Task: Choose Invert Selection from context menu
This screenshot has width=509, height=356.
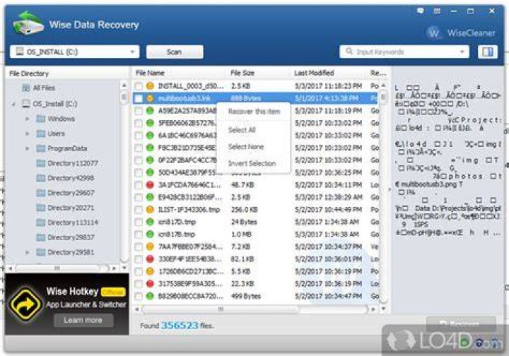Action: coord(254,163)
